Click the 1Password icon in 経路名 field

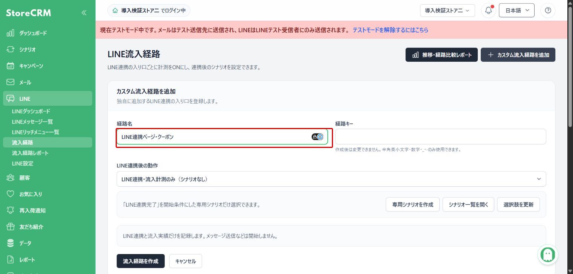(x=320, y=137)
